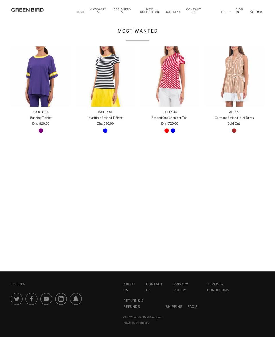This screenshot has width=275, height=337.
Task: Open Contact Us in the header
Action: (194, 11)
